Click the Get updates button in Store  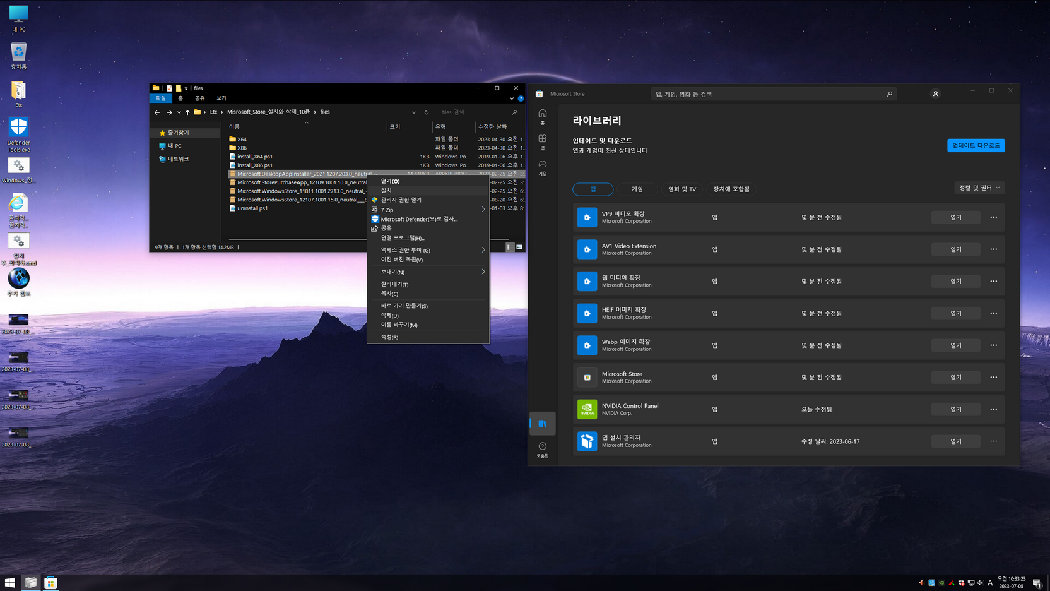[976, 145]
